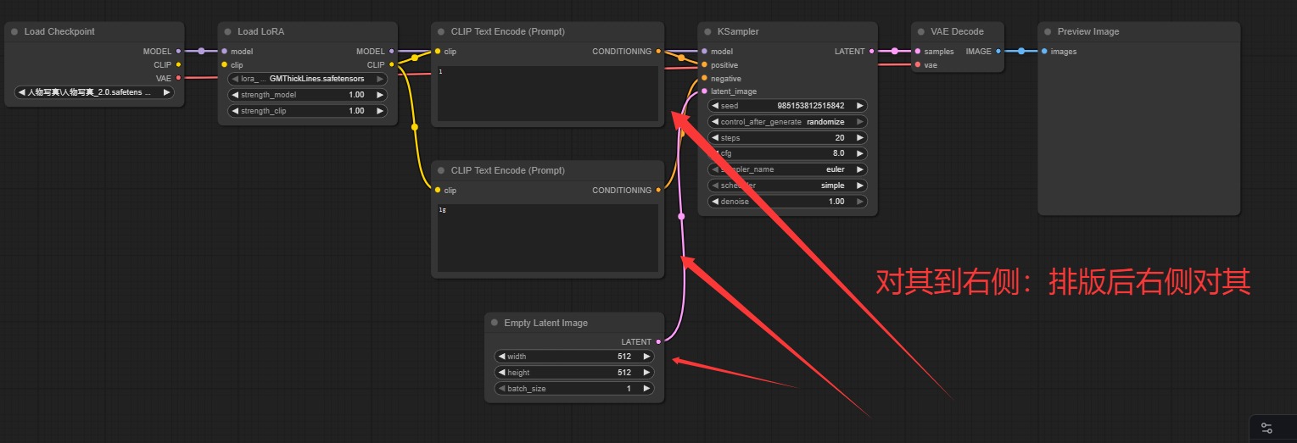Click the latent_image input port on KSampler

click(704, 91)
